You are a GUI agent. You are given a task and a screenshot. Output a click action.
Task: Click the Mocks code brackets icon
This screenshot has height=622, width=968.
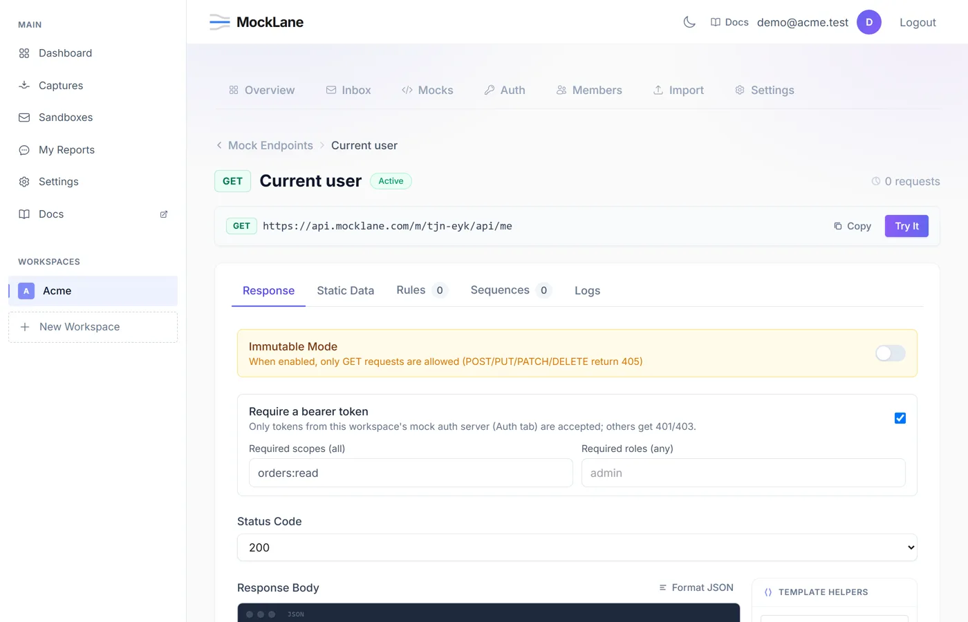(407, 90)
